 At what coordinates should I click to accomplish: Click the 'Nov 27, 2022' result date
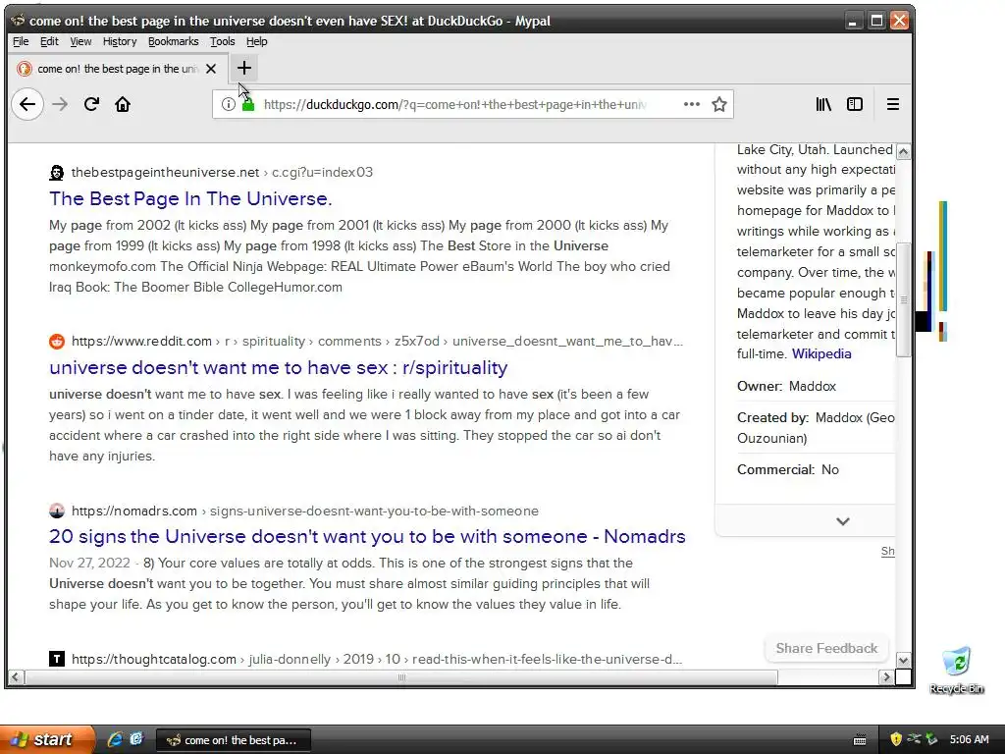(89, 563)
